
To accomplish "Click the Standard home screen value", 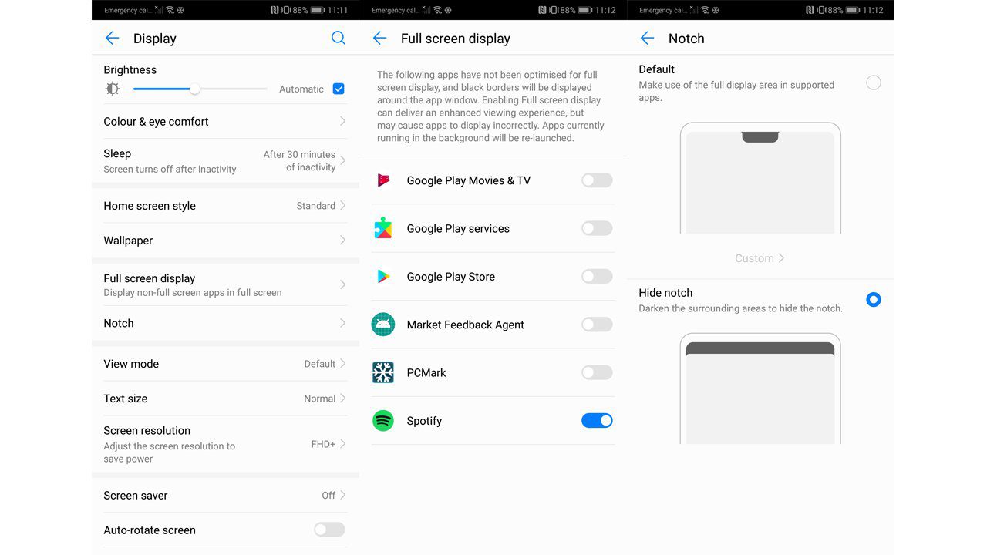I will (316, 206).
